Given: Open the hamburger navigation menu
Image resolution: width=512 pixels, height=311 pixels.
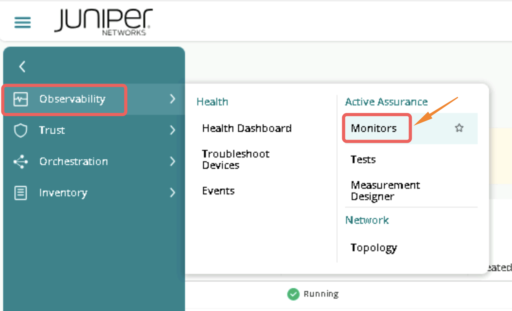Looking at the screenshot, I should pos(23,22).
